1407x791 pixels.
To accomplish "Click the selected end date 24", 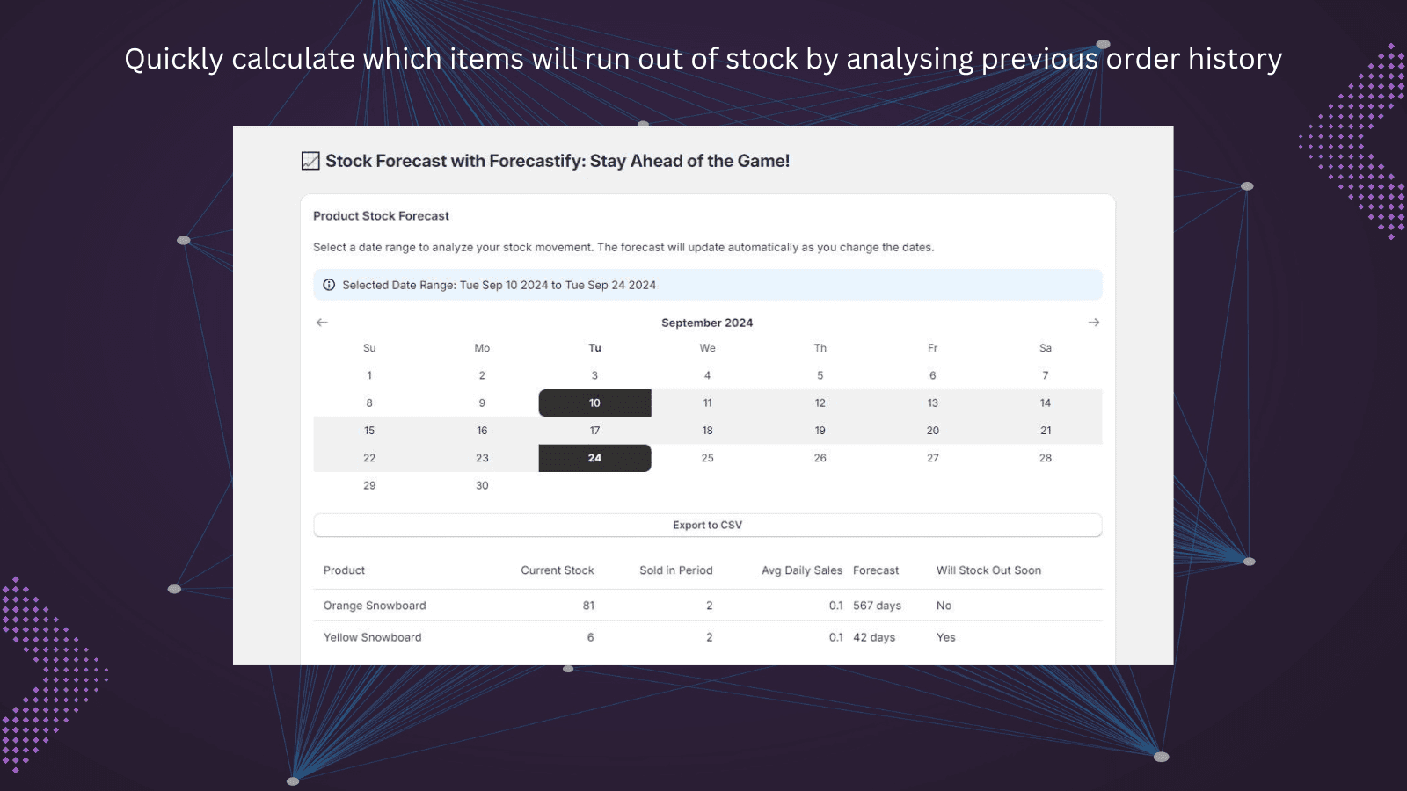I will [594, 458].
